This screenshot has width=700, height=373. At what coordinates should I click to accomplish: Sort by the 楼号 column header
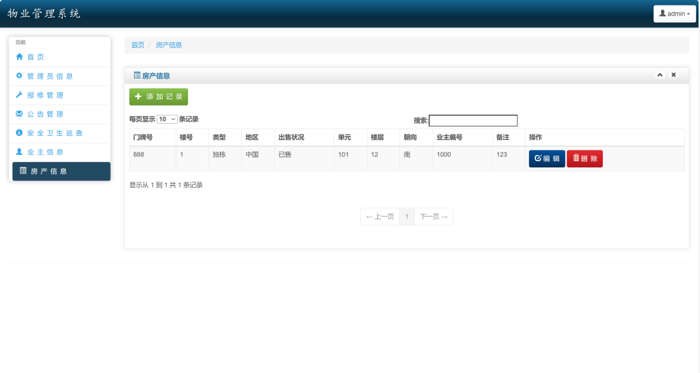coord(192,137)
